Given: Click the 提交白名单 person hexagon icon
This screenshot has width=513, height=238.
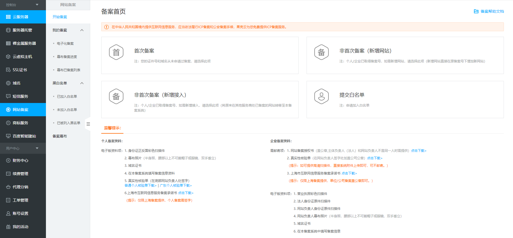Looking at the screenshot, I should (321, 96).
